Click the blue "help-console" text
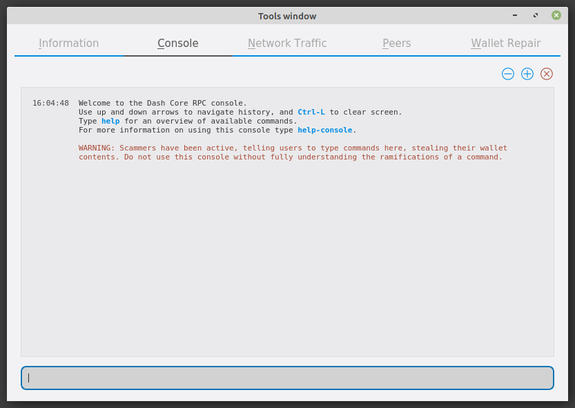 point(325,130)
